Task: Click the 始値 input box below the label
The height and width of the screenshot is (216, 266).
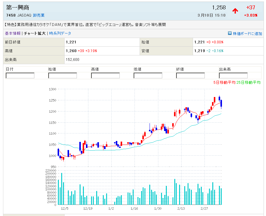Action: (62, 76)
